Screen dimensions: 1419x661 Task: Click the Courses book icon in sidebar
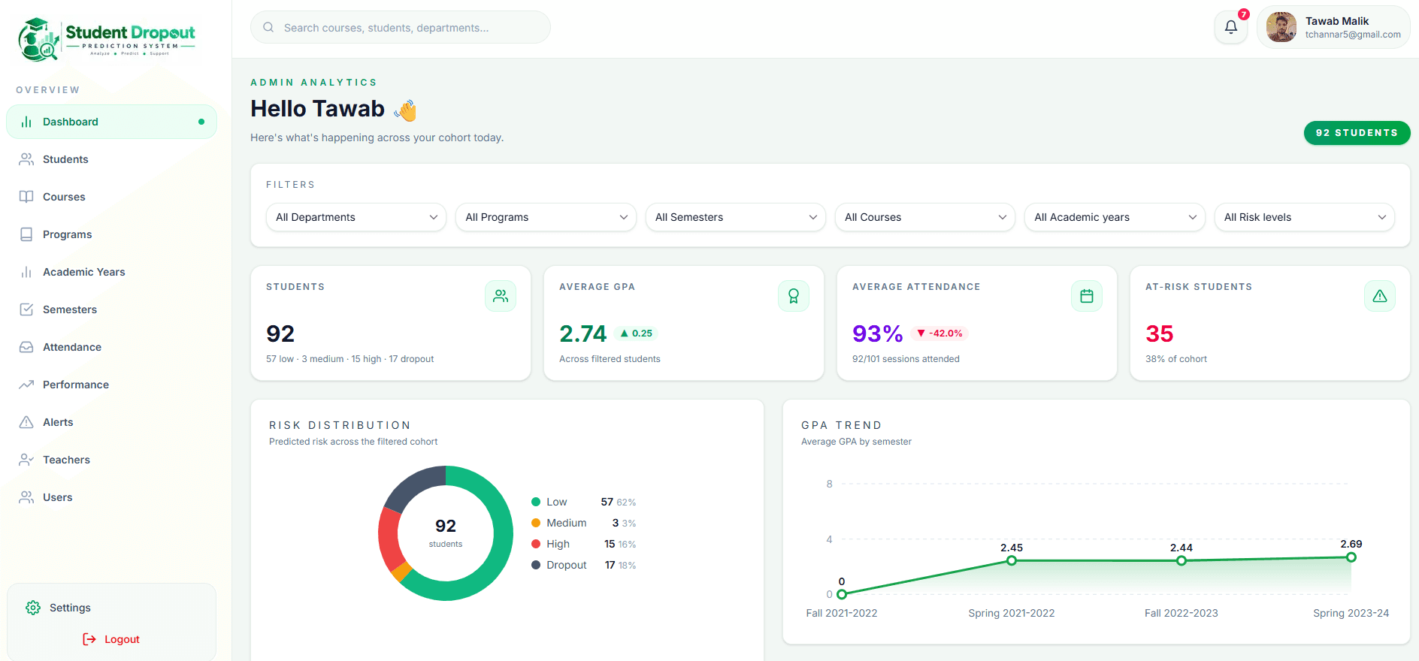click(x=26, y=197)
